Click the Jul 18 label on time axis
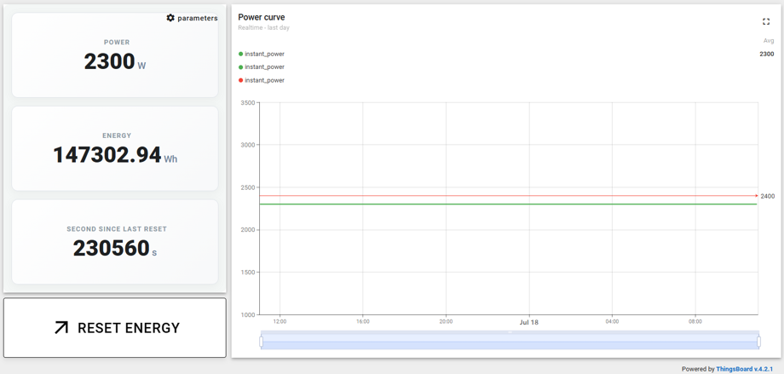This screenshot has width=784, height=374. click(x=529, y=323)
